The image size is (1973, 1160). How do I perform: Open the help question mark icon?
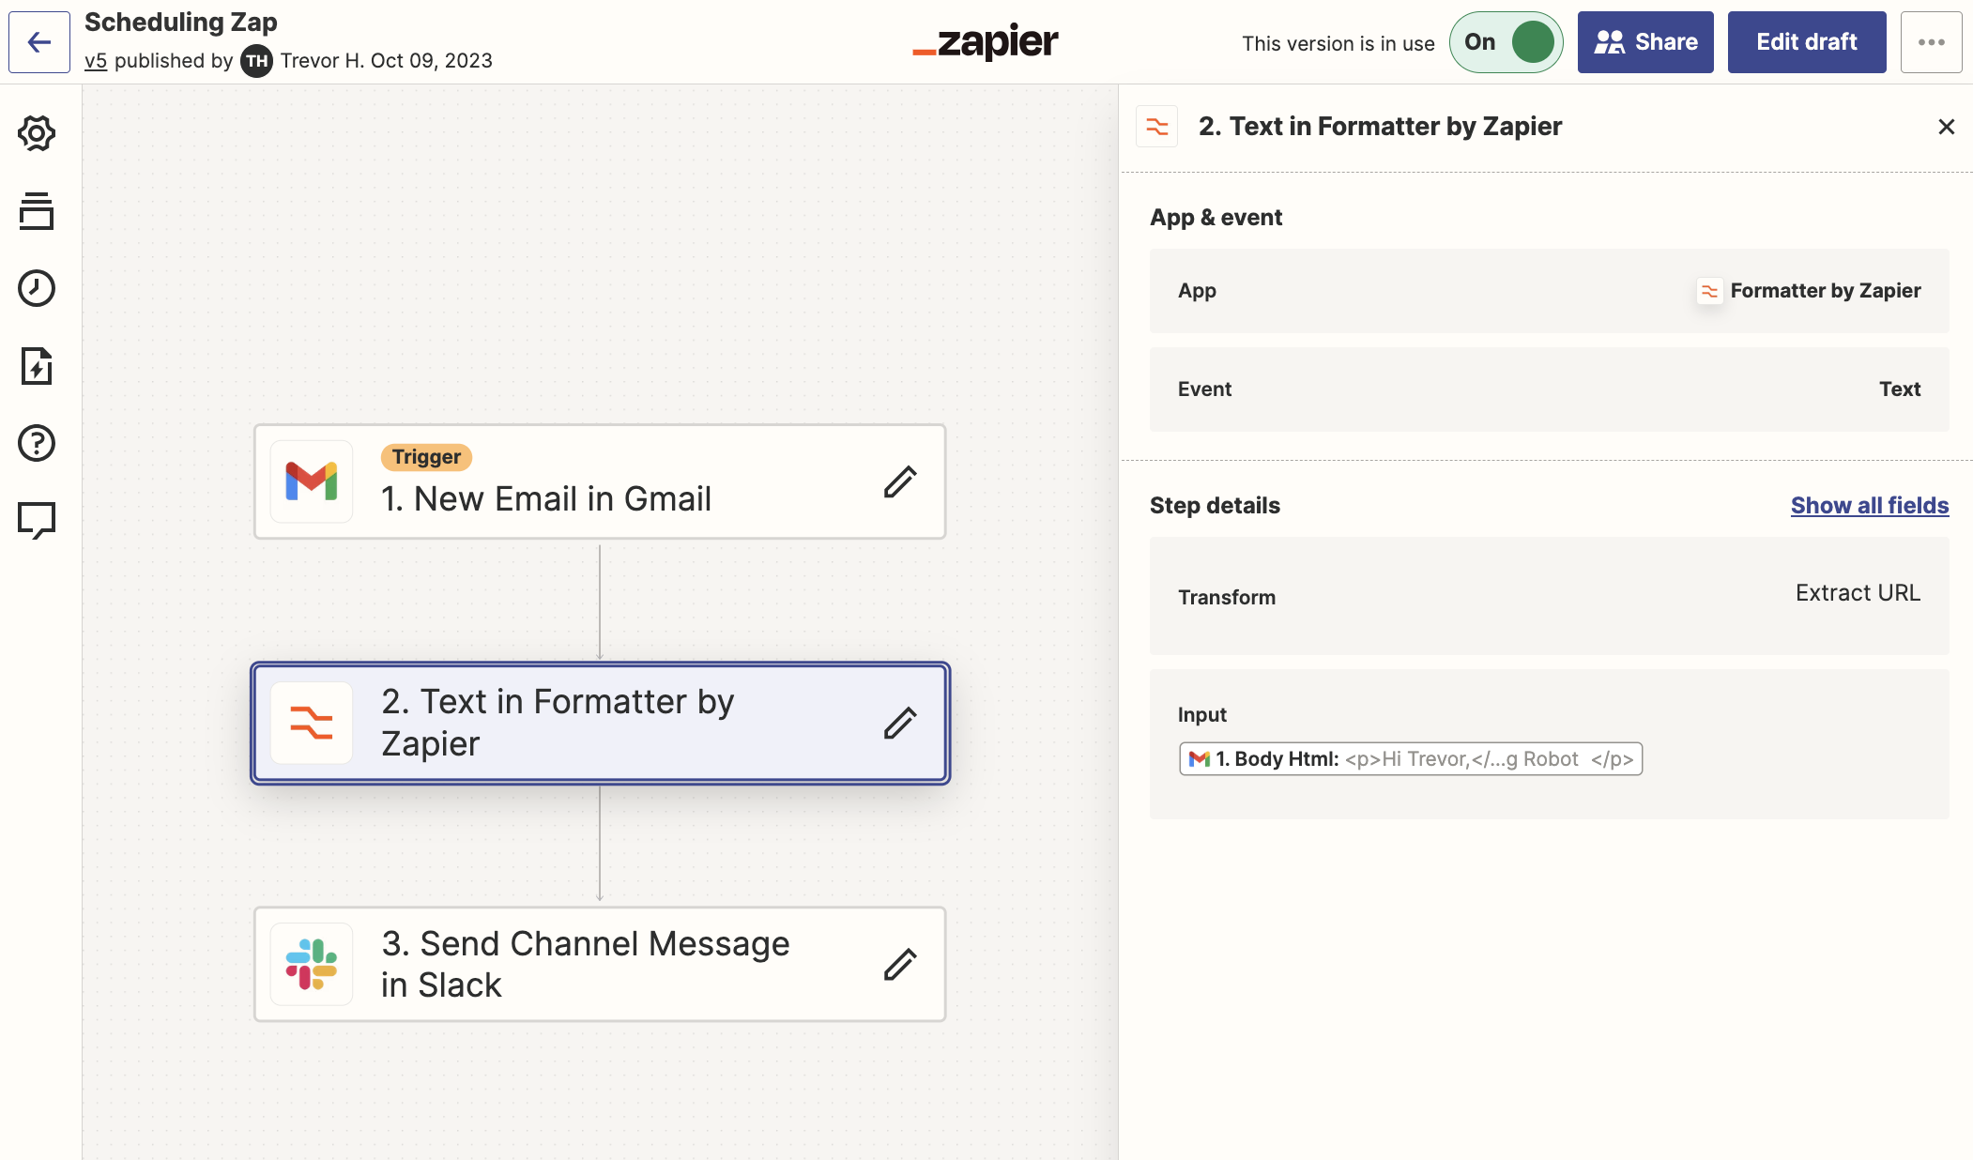tap(37, 443)
